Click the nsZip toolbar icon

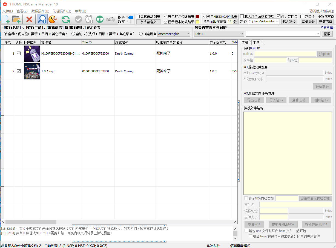(x=111, y=19)
